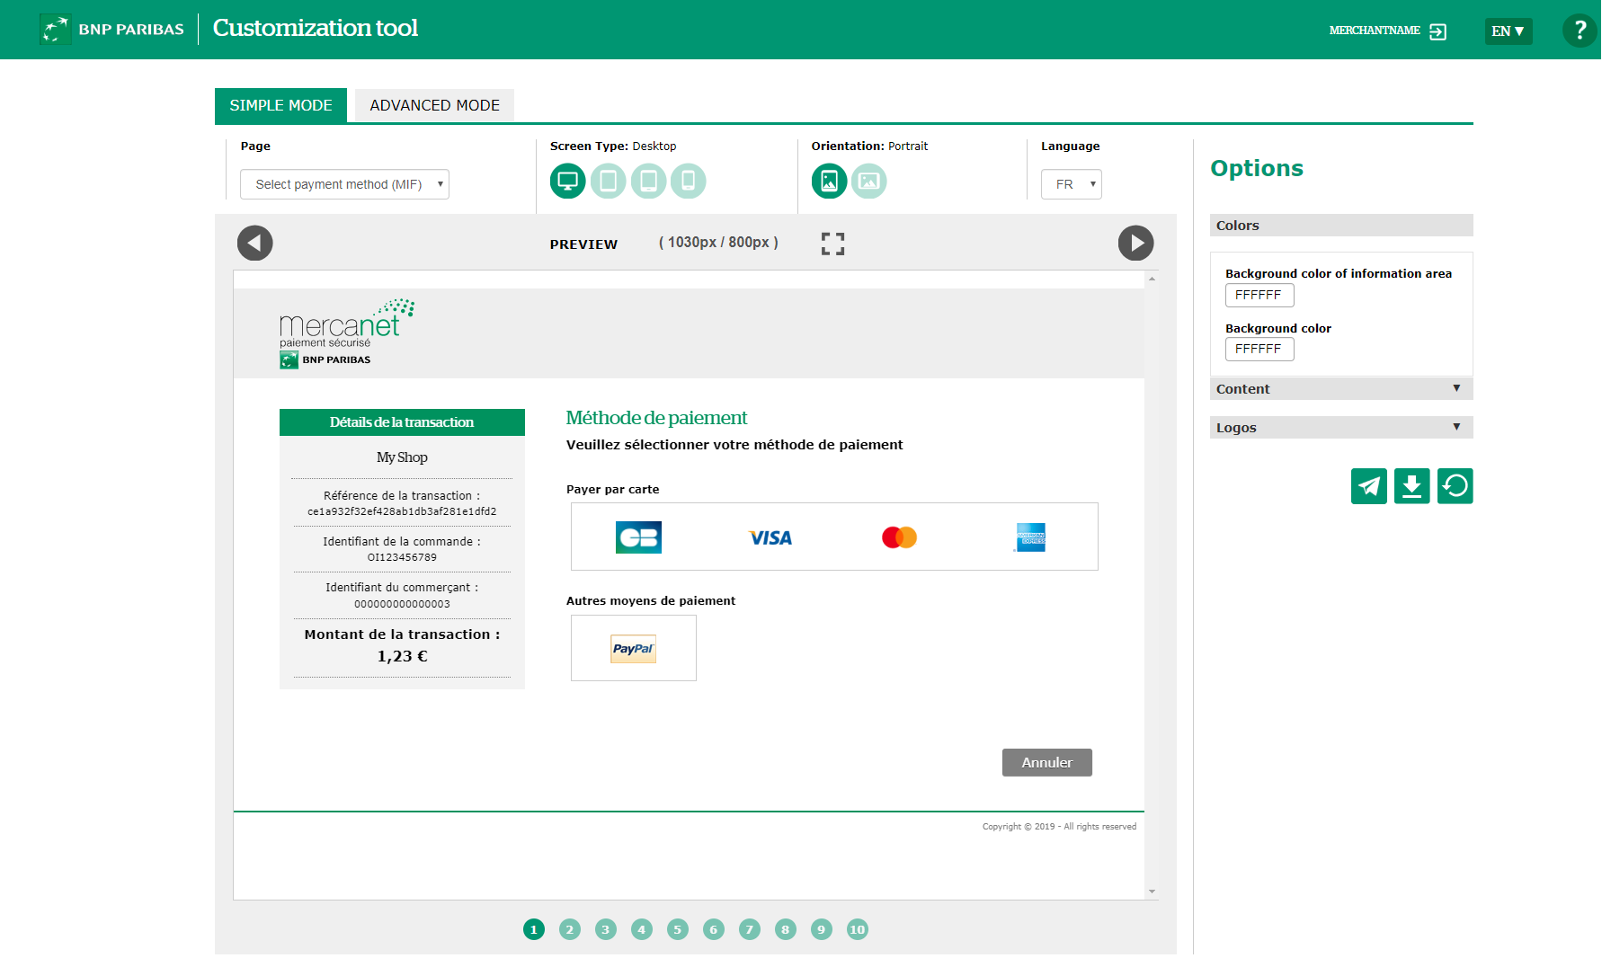The image size is (1602, 976).
Task: Click the merchant logout icon
Action: coord(1438,31)
